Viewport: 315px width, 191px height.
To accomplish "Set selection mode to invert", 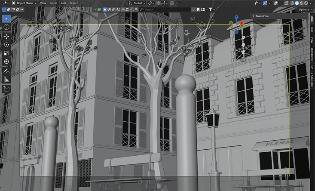I will 18,9.
